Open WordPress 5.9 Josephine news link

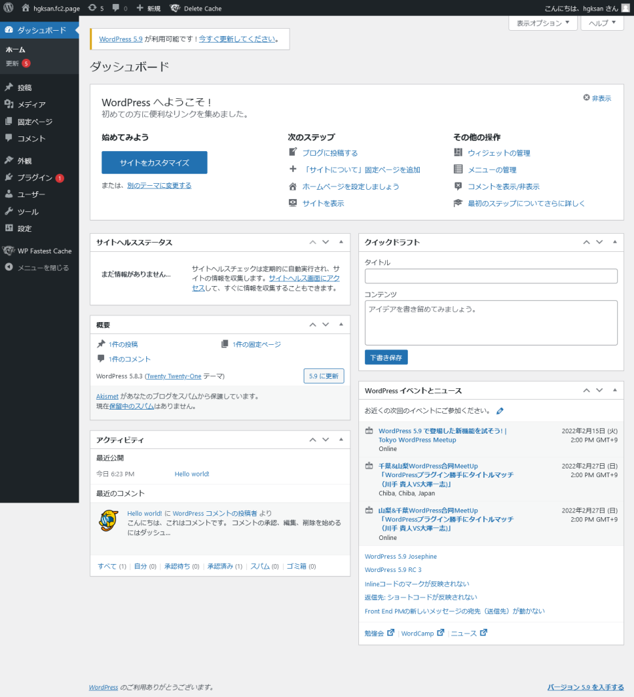(x=400, y=557)
